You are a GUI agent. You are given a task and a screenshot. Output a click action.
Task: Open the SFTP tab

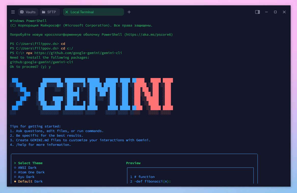pos(50,12)
